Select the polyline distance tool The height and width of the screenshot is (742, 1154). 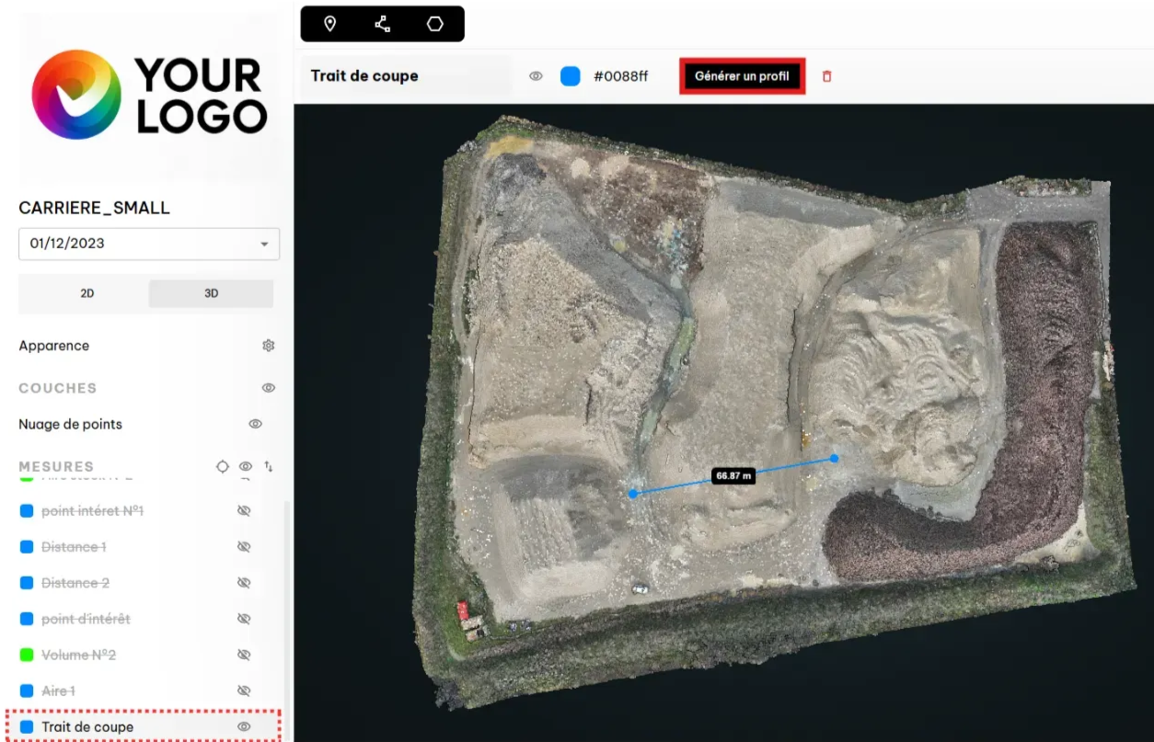[x=382, y=24]
